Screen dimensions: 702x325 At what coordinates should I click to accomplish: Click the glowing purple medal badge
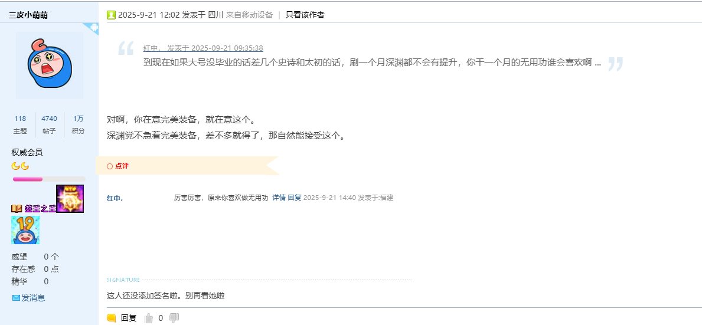click(70, 199)
